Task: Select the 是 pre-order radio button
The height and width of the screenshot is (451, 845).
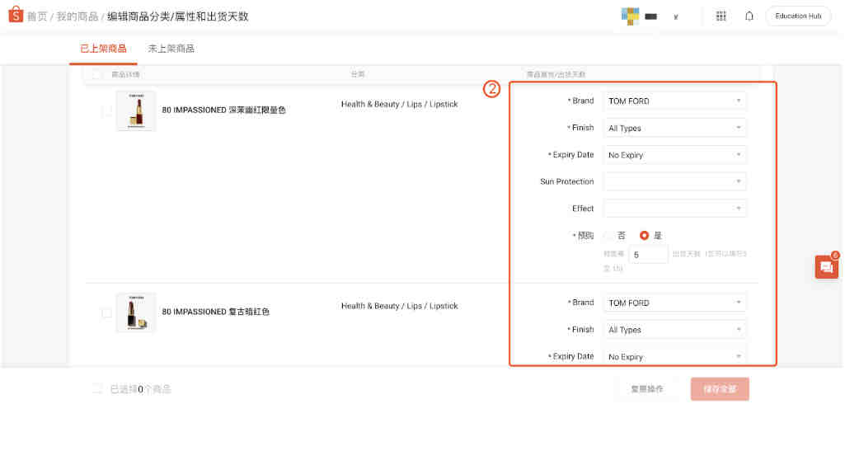Action: [x=644, y=236]
